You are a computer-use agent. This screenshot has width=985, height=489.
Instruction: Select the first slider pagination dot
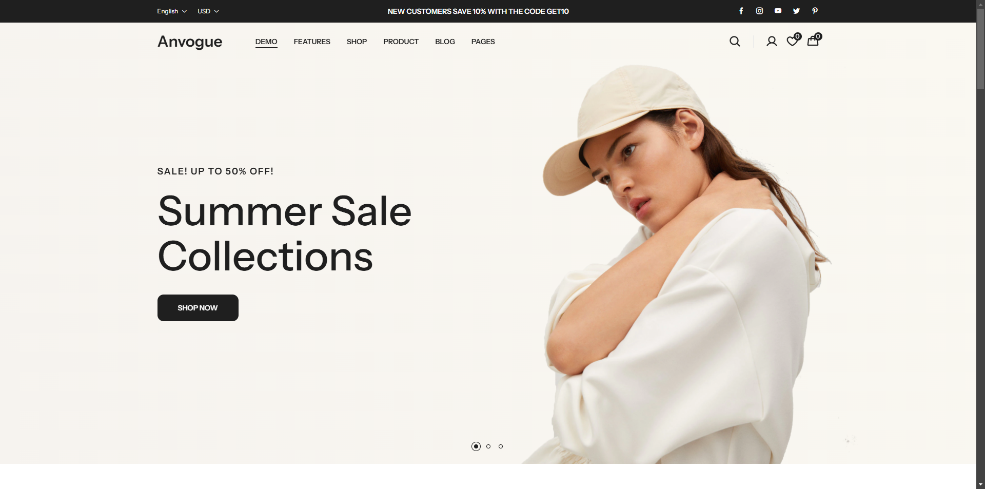coord(476,446)
